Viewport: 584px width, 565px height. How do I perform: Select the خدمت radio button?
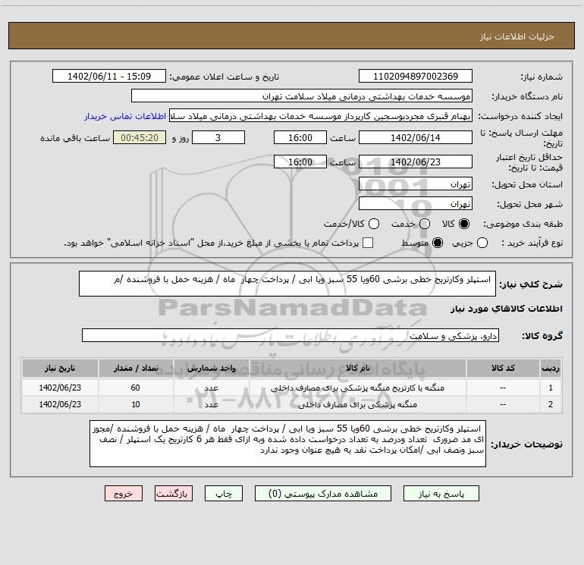pyautogui.click(x=425, y=224)
